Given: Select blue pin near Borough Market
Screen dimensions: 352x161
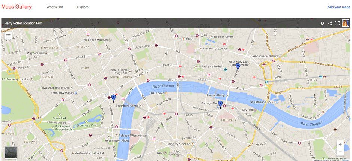Looking at the screenshot, I should (x=220, y=104).
